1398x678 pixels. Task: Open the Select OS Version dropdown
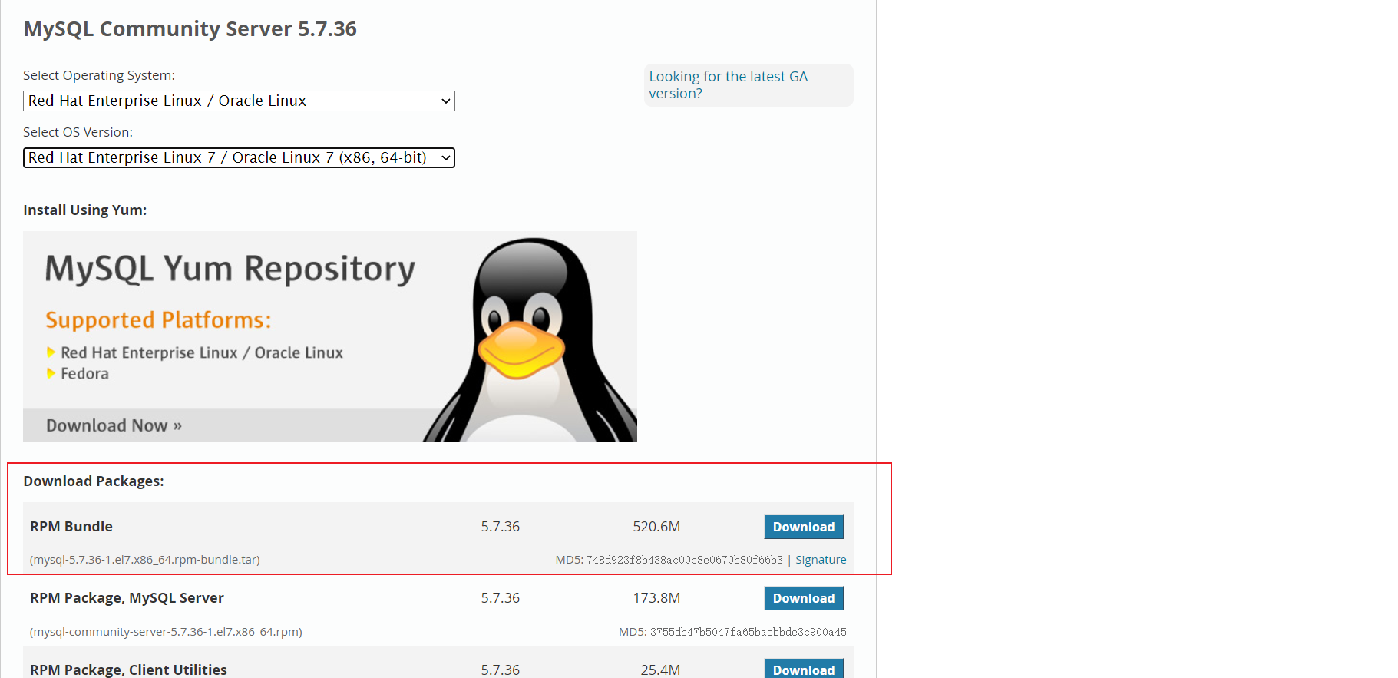239,157
